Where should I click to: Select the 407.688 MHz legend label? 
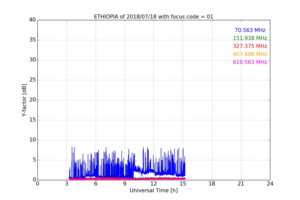click(x=250, y=54)
